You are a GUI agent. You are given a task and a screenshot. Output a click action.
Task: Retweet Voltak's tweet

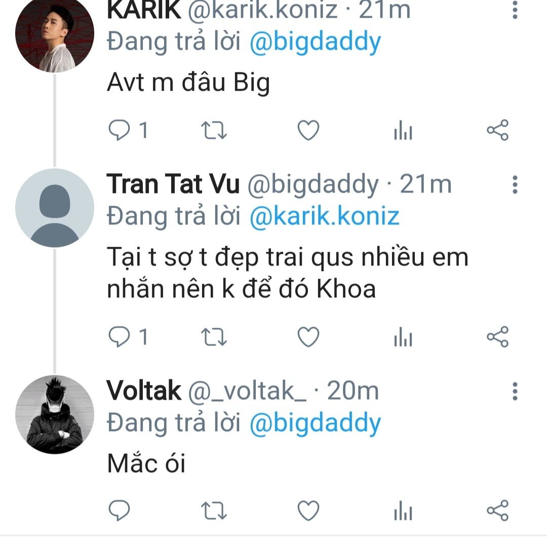[x=214, y=510]
